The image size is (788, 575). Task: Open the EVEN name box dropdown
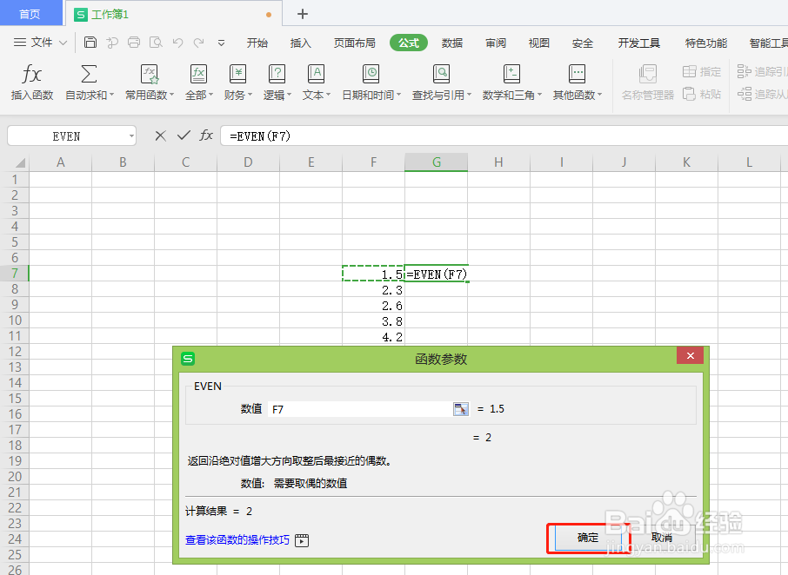pos(131,136)
